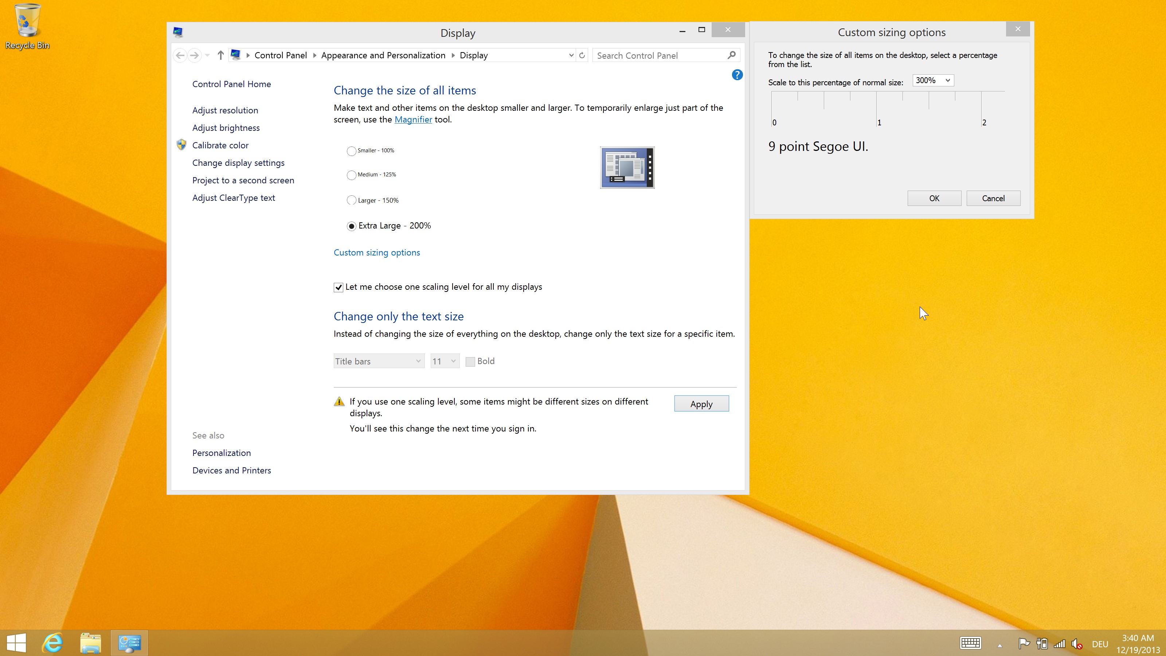The height and width of the screenshot is (656, 1166).
Task: Open Adjust brightness link
Action: 226,128
